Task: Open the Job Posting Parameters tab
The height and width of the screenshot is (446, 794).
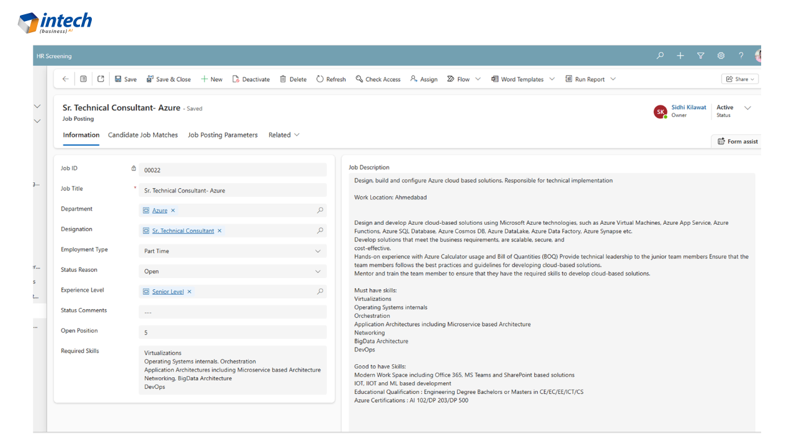Action: (223, 135)
